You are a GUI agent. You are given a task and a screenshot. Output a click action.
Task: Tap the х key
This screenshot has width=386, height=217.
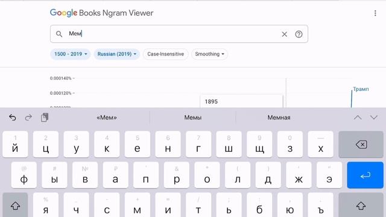pos(320,145)
